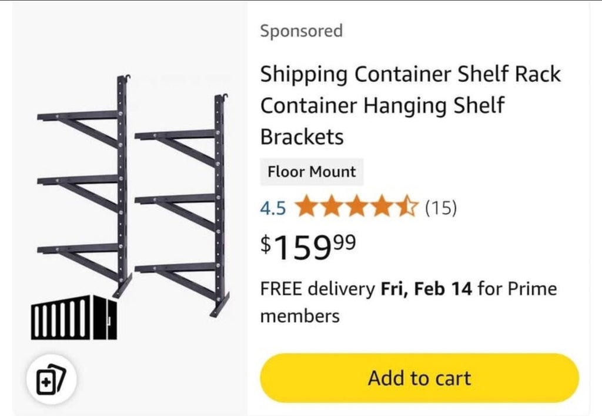602x416 pixels.
Task: Click the 4.5 rating number
Action: [x=273, y=208]
